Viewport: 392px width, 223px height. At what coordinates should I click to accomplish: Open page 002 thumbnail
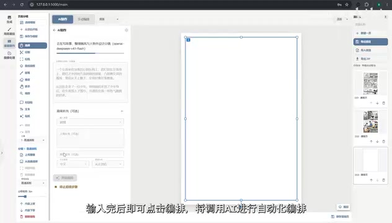(370, 122)
